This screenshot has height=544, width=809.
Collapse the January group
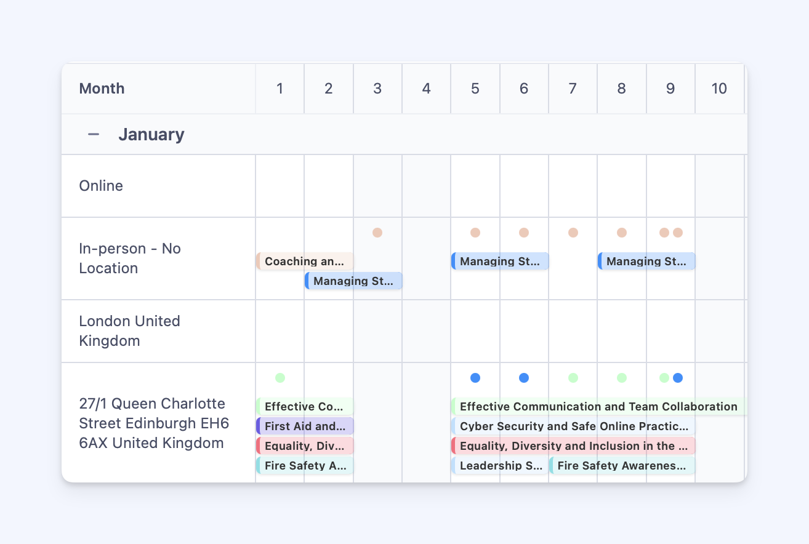[x=94, y=134]
